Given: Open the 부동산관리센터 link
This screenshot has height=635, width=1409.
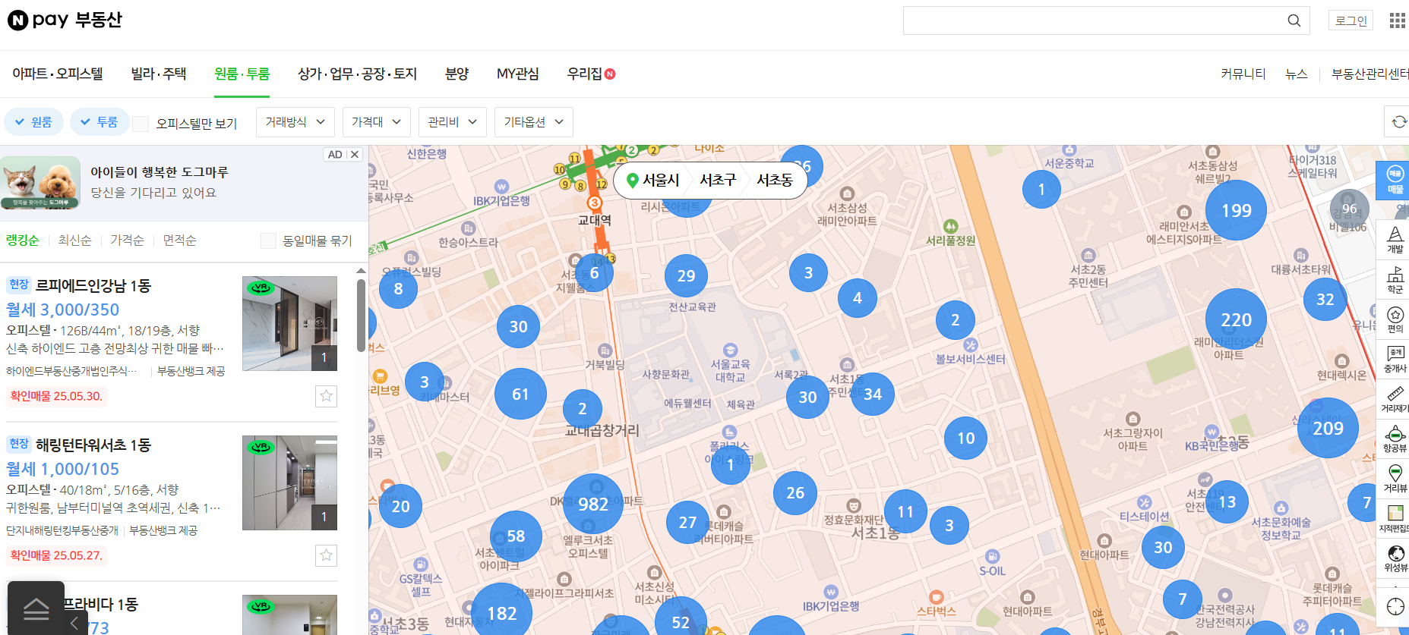Looking at the screenshot, I should point(1370,74).
